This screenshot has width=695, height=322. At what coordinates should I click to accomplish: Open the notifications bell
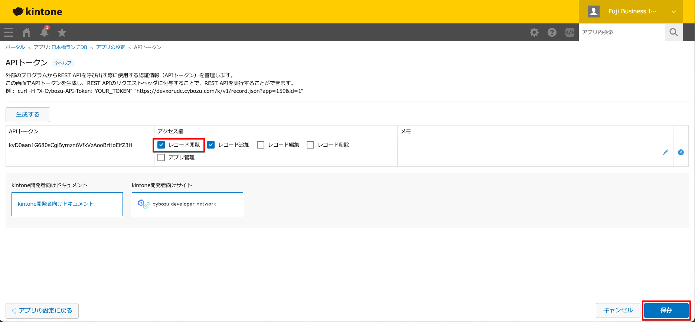tap(45, 32)
